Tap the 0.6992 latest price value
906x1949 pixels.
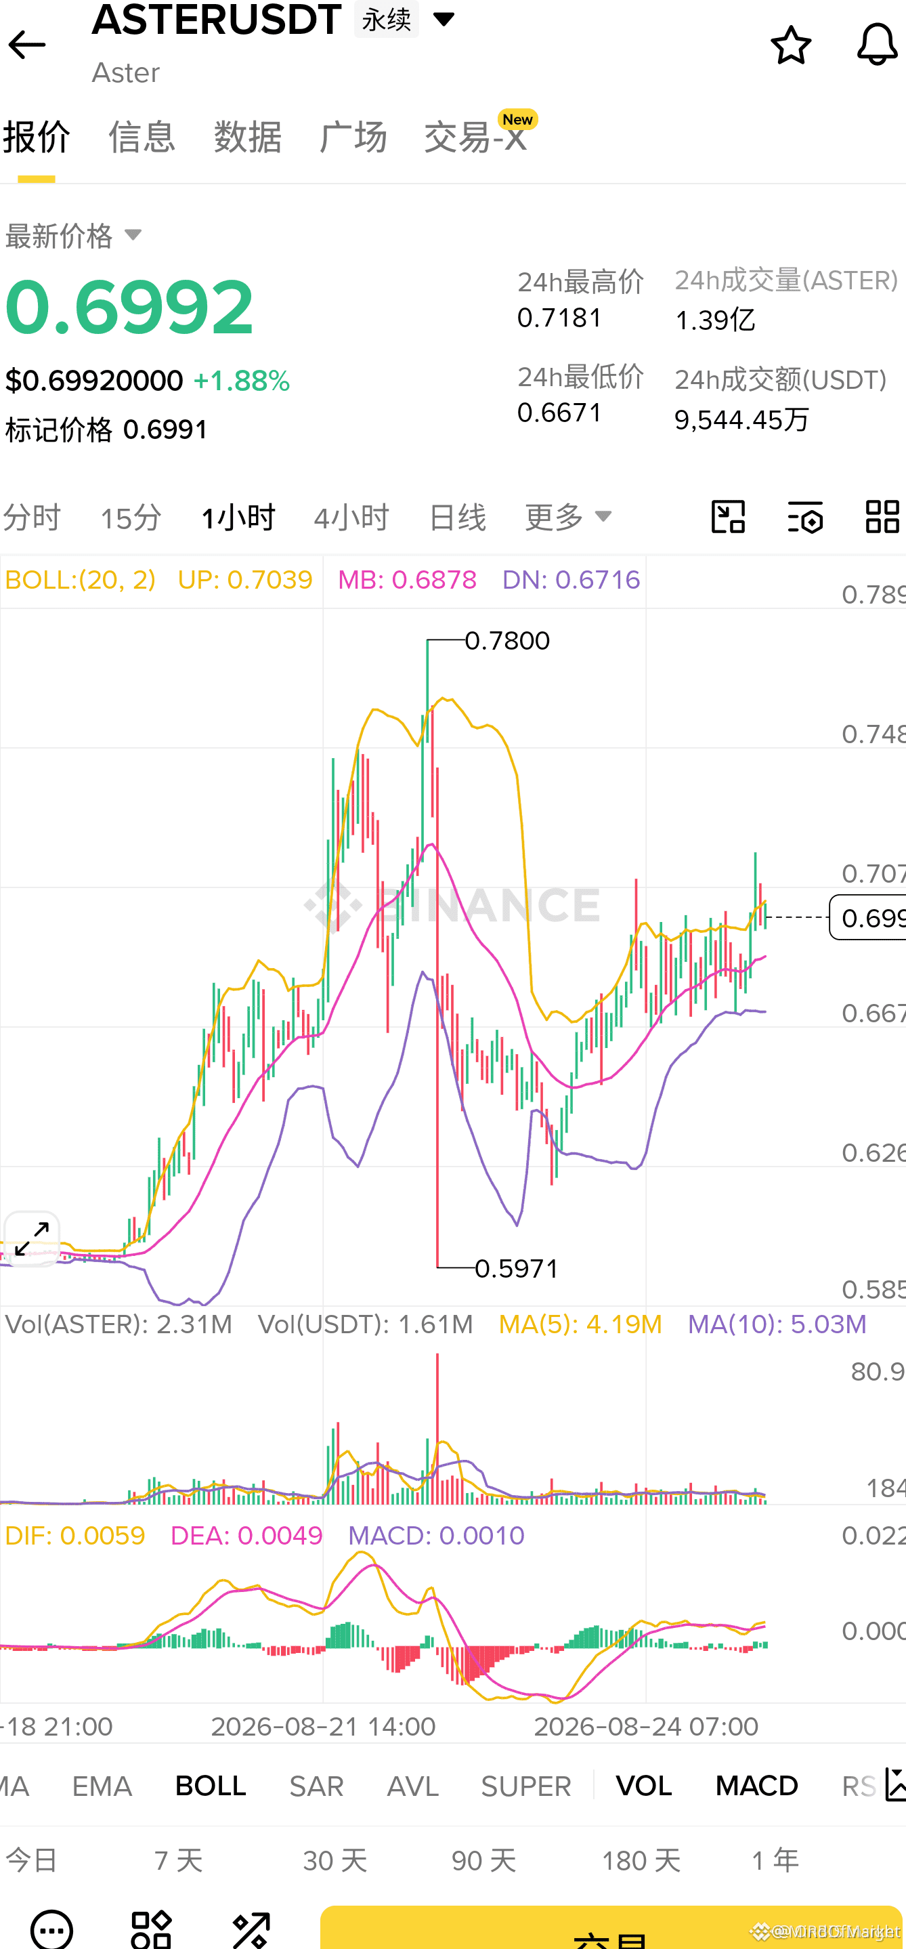pos(129,307)
